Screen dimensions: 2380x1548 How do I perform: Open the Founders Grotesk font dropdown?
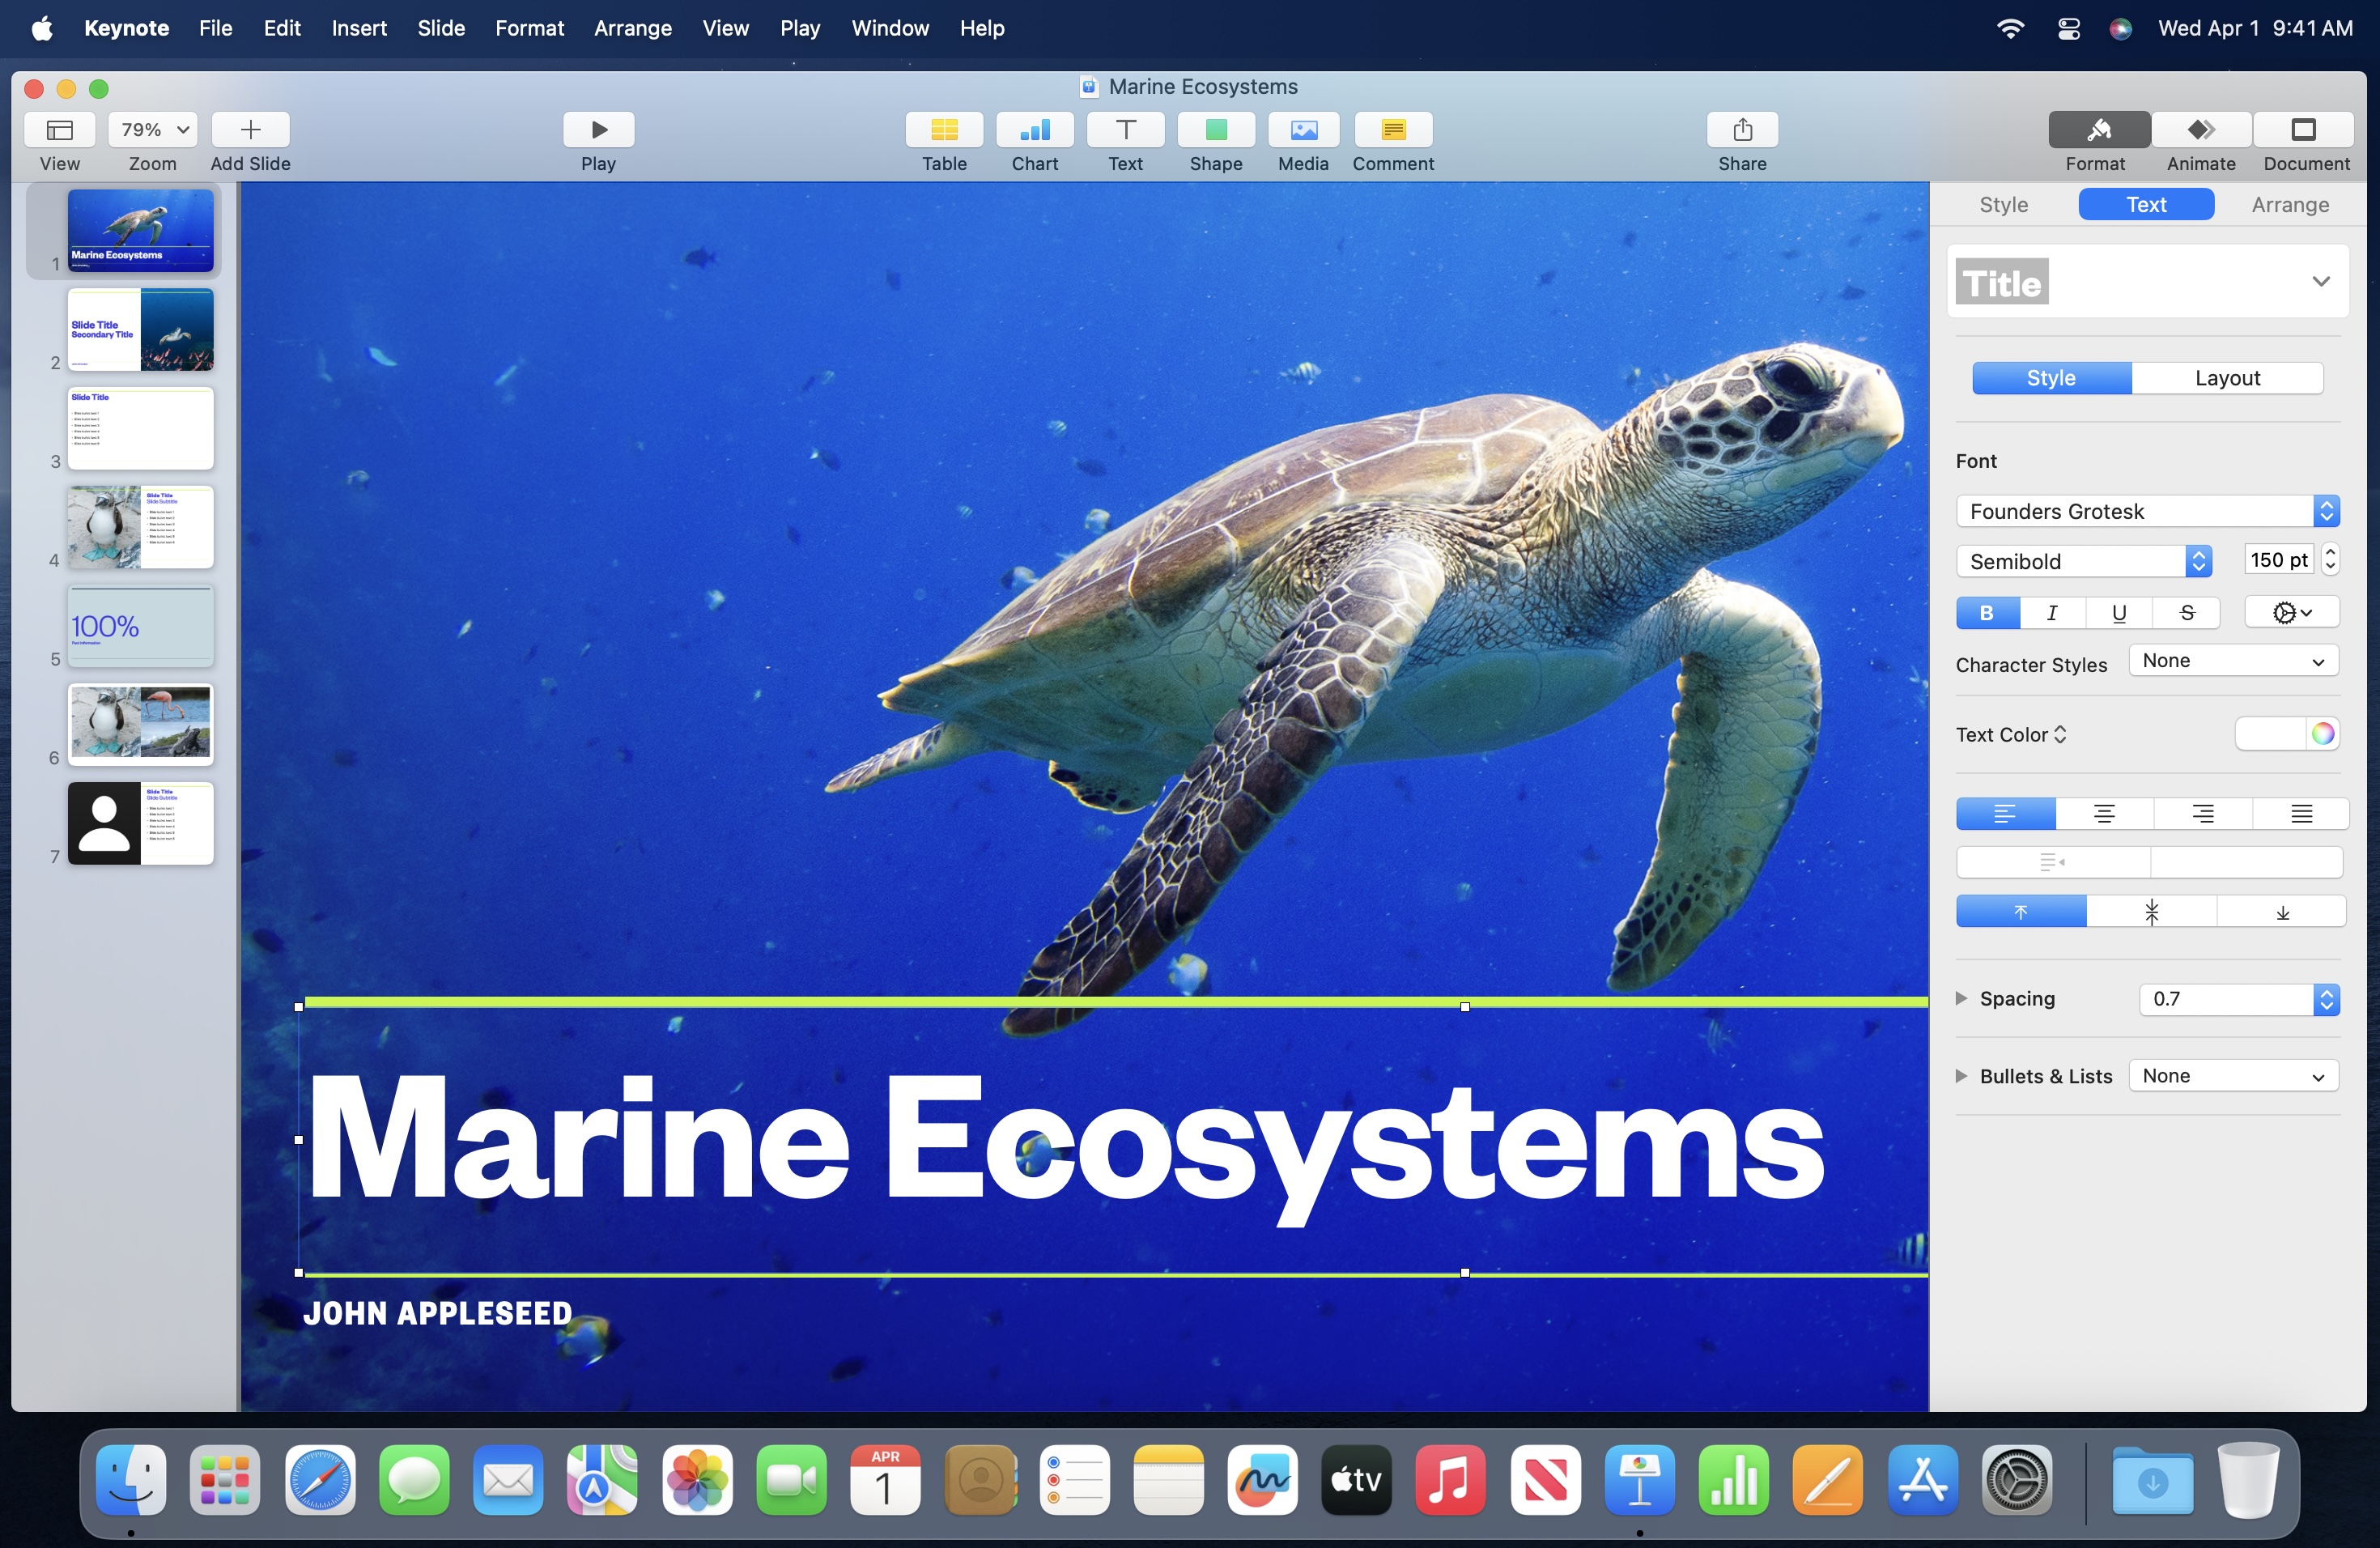pyautogui.click(x=2146, y=511)
